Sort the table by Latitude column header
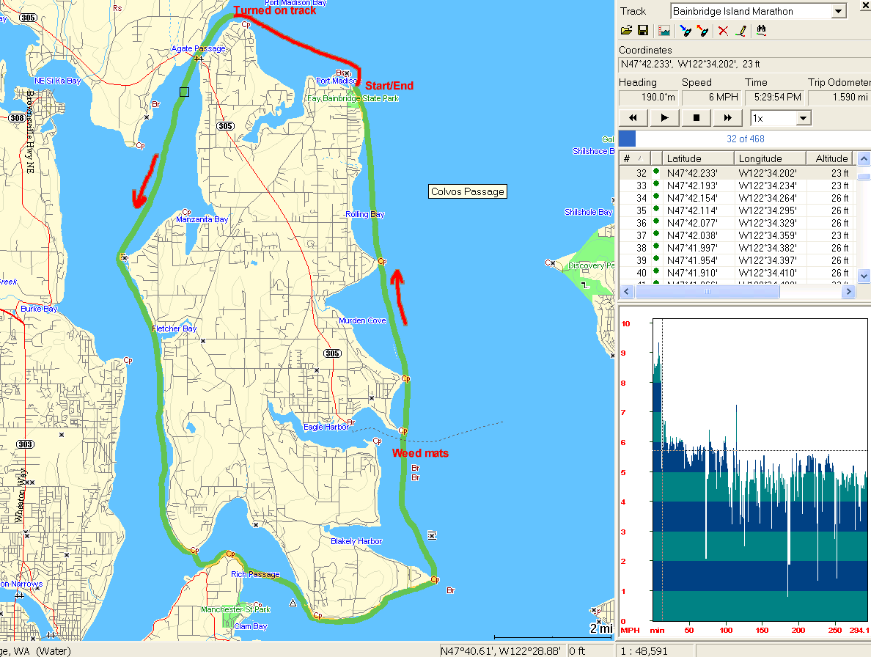The height and width of the screenshot is (657, 871). [x=697, y=158]
